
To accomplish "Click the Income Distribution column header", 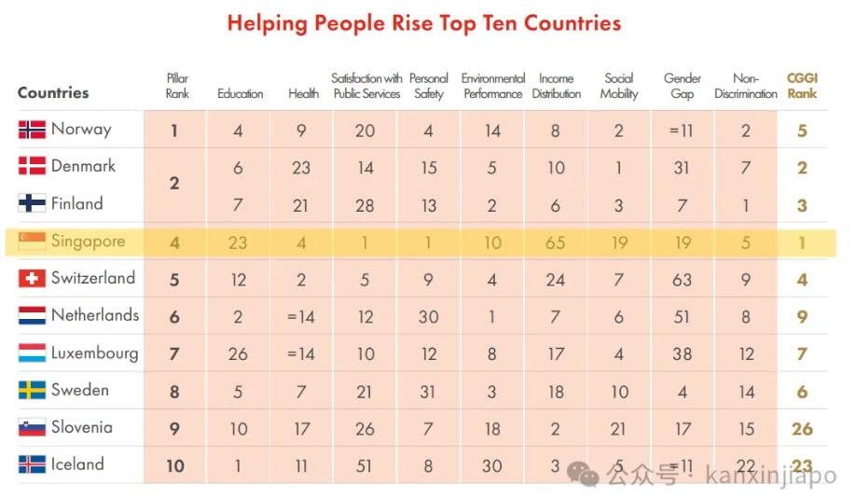I will tap(556, 86).
